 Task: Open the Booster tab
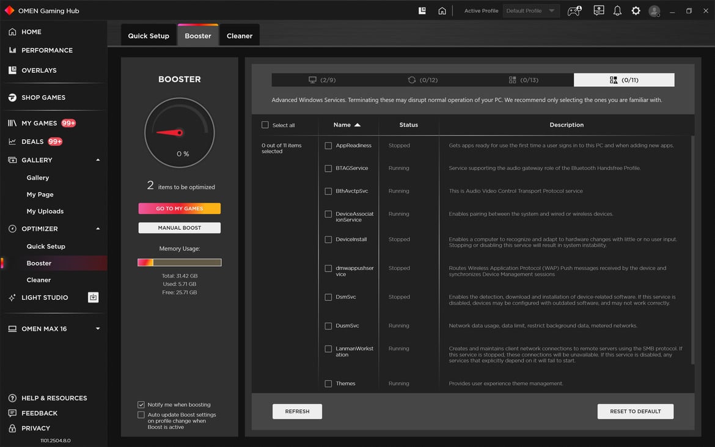(x=198, y=35)
